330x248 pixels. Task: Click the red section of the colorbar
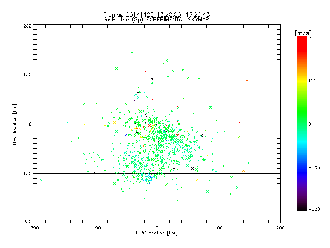pyautogui.click(x=302, y=43)
